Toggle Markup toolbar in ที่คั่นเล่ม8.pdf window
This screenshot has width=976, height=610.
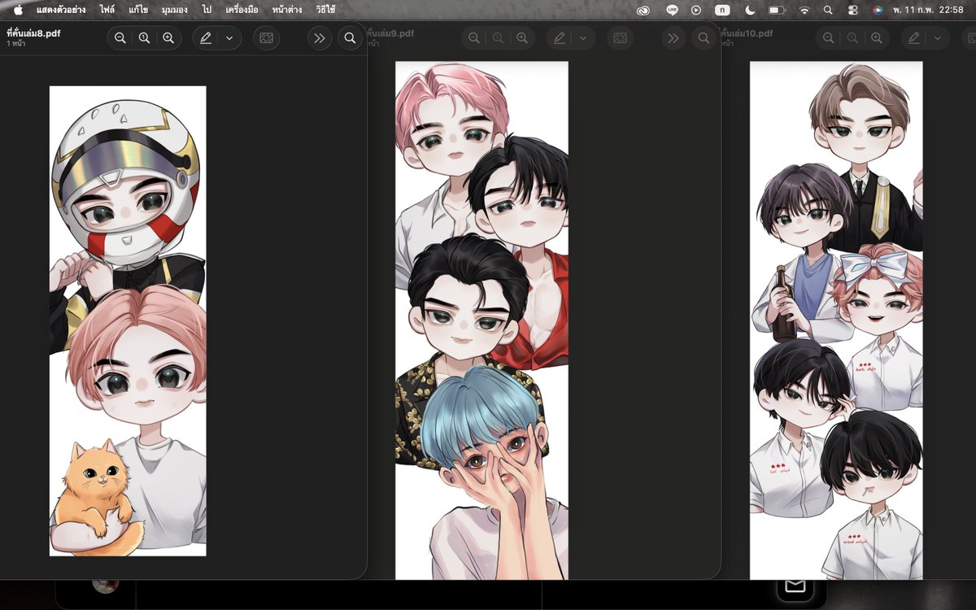pyautogui.click(x=205, y=38)
